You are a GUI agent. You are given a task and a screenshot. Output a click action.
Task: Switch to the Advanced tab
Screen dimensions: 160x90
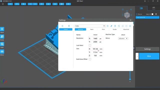(x=126, y=29)
